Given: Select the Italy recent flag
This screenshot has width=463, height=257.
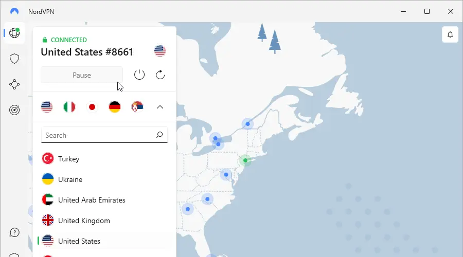Looking at the screenshot, I should 69,107.
